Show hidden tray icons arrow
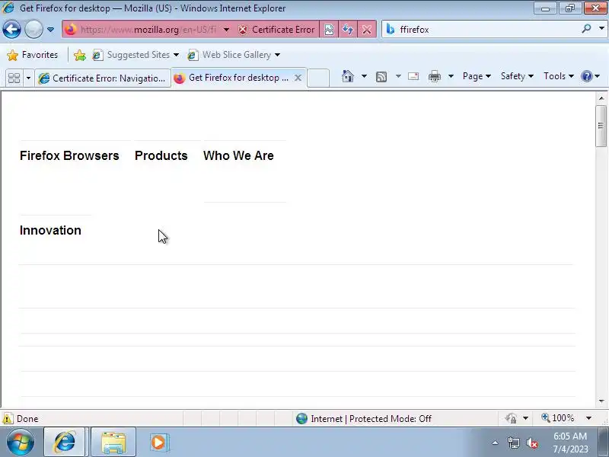 pyautogui.click(x=496, y=443)
